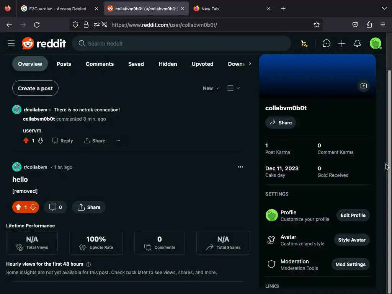Open 'There is no netrok connection!' post
The height and width of the screenshot is (294, 392).
point(87,110)
